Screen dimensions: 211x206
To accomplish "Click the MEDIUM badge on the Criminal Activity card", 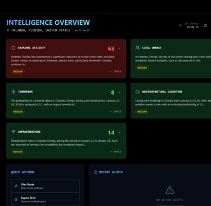I will [x=18, y=71].
